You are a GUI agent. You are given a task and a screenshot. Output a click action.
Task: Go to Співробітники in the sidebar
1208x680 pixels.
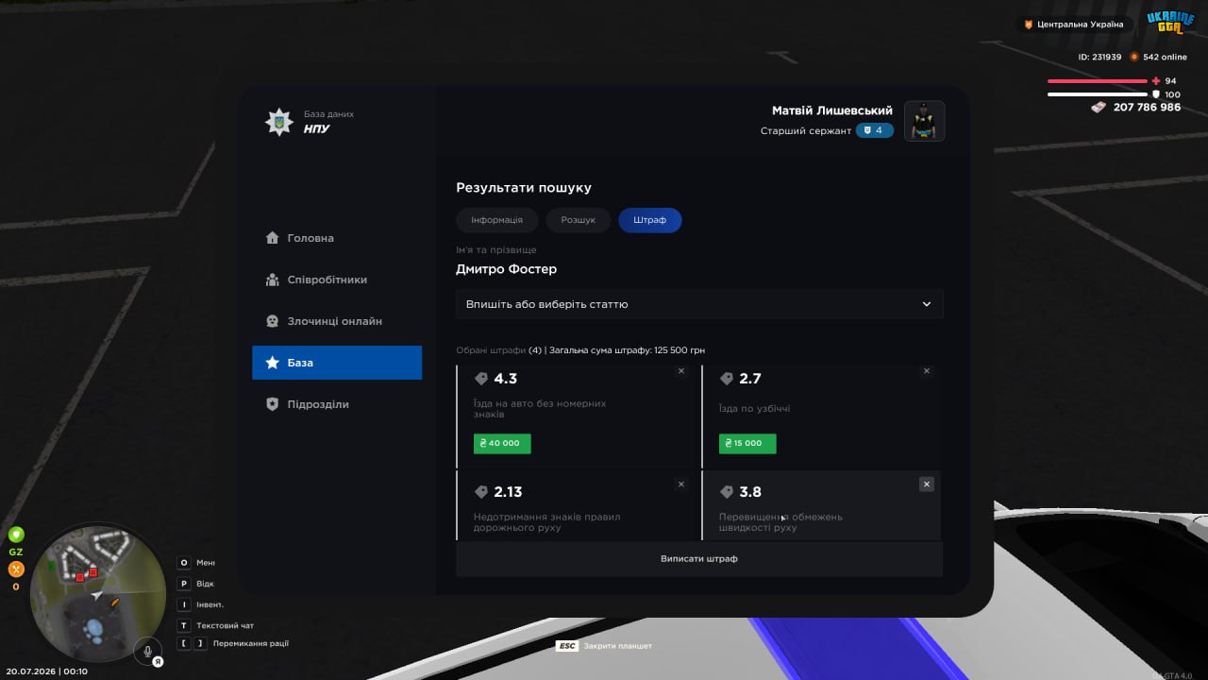coord(337,280)
